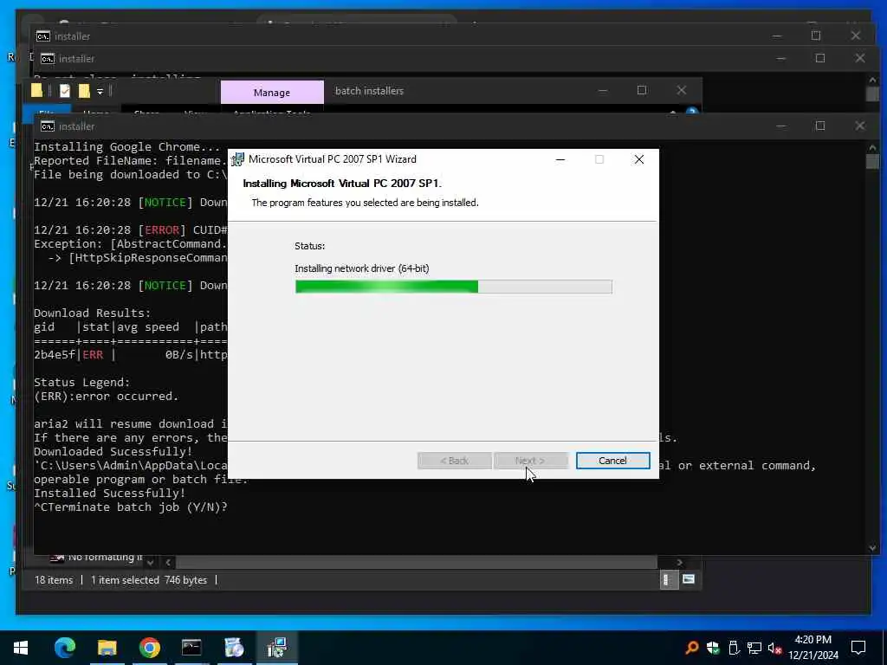887x665 pixels.
Task: Expand the Quick Access Toolbar customize dropdown
Action: click(100, 91)
